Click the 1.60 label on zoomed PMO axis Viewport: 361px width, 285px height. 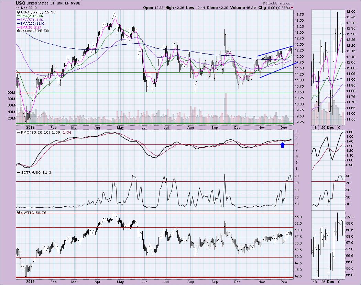350,132
